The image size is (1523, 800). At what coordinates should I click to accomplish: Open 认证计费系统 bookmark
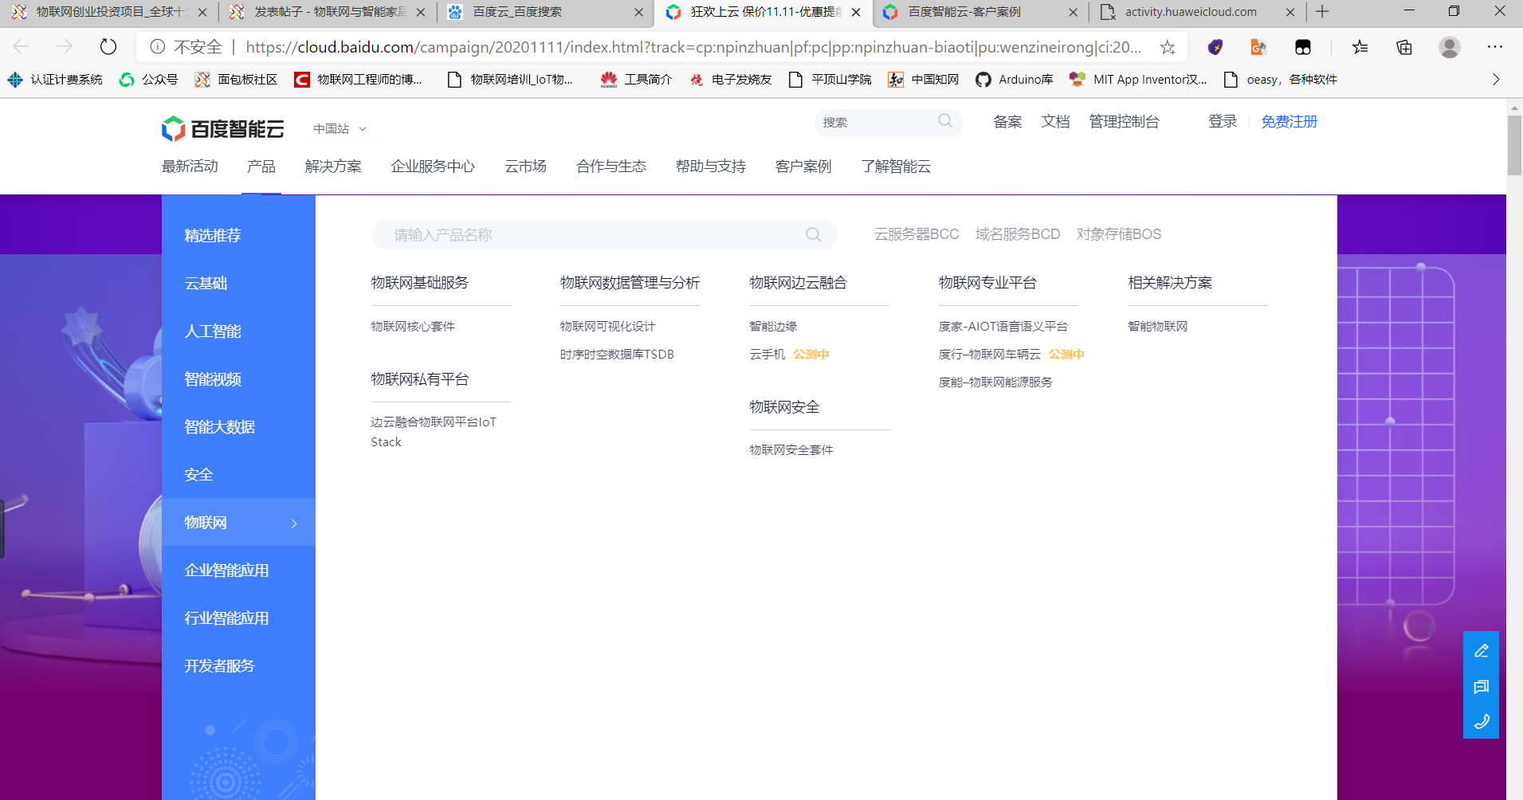pos(55,79)
